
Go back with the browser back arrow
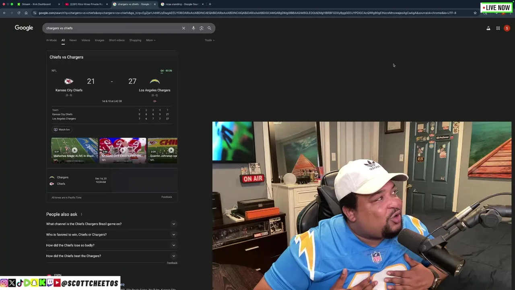(x=4, y=13)
